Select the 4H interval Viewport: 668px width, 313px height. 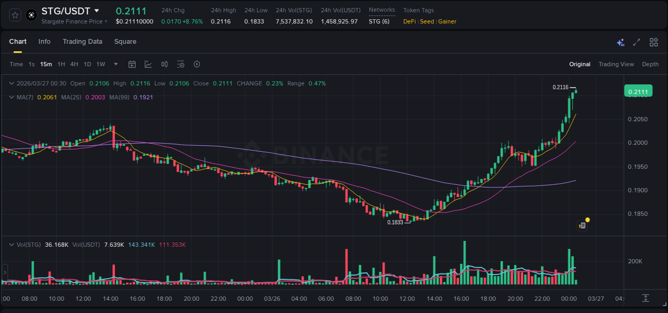(x=74, y=64)
